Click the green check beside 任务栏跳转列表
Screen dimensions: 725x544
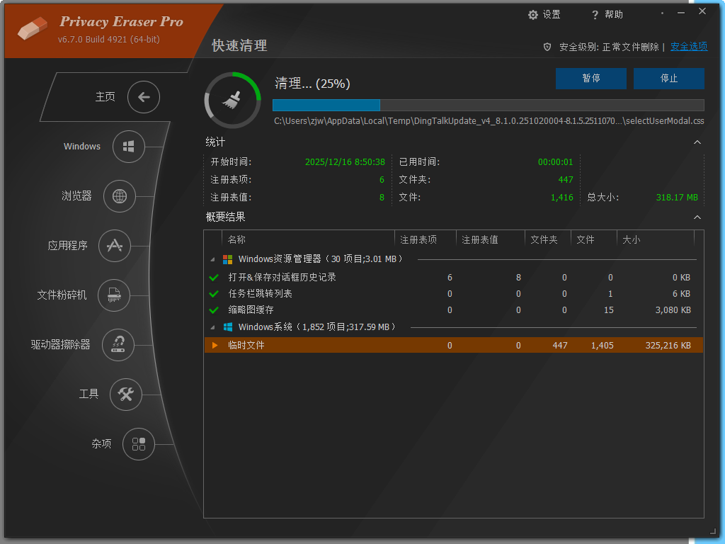(214, 294)
